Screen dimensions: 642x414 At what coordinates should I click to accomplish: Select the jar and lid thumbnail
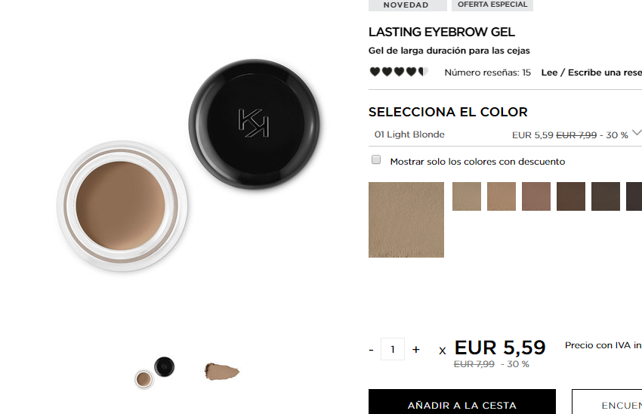pyautogui.click(x=154, y=372)
